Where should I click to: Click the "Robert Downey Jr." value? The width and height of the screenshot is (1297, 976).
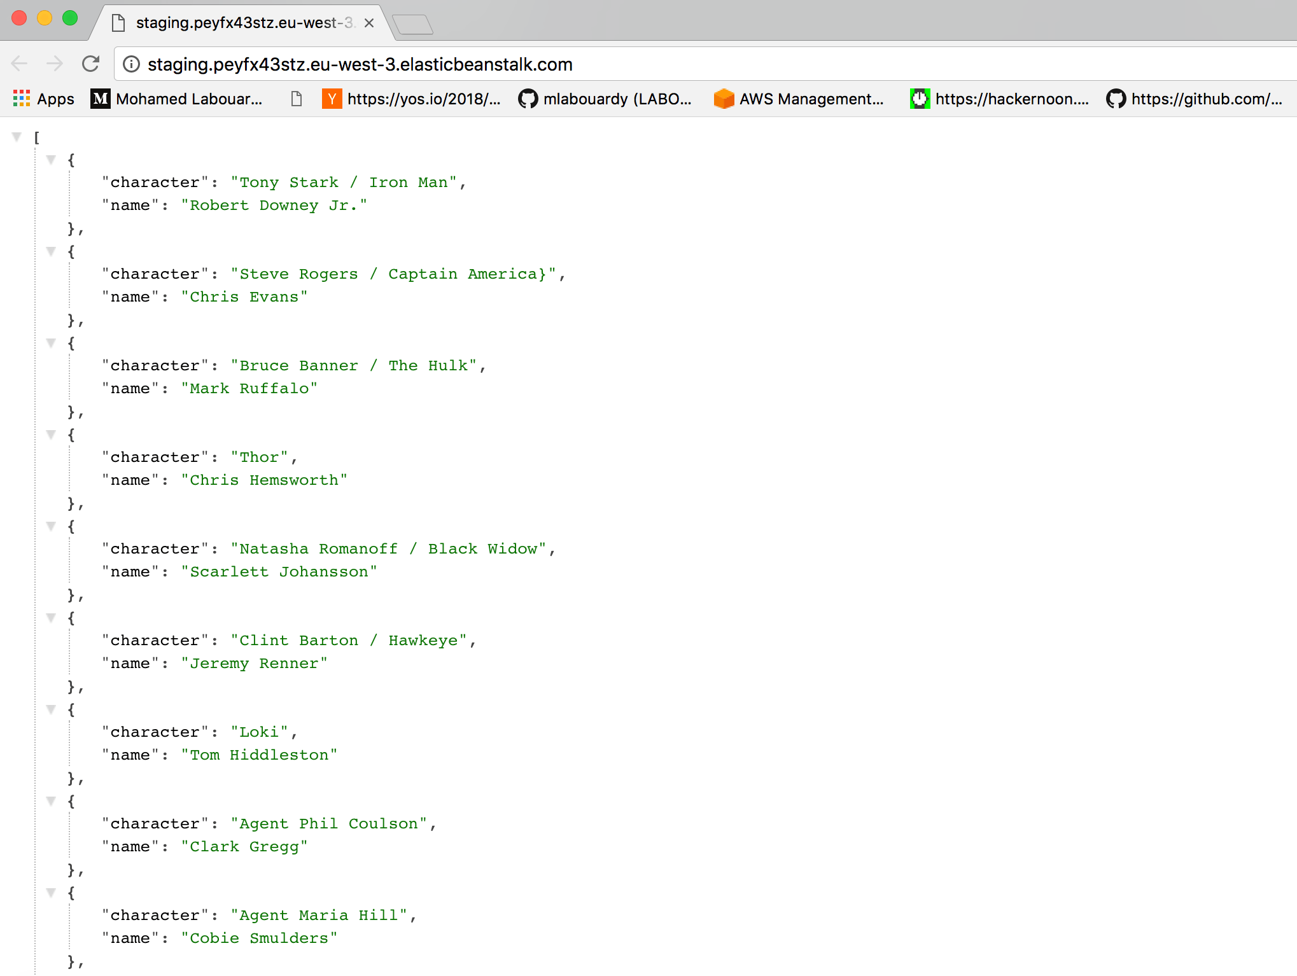pyautogui.click(x=274, y=206)
